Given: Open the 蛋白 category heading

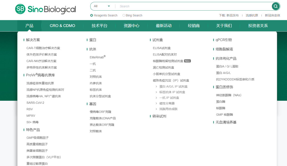Looking at the screenshot, I should [x=93, y=40].
